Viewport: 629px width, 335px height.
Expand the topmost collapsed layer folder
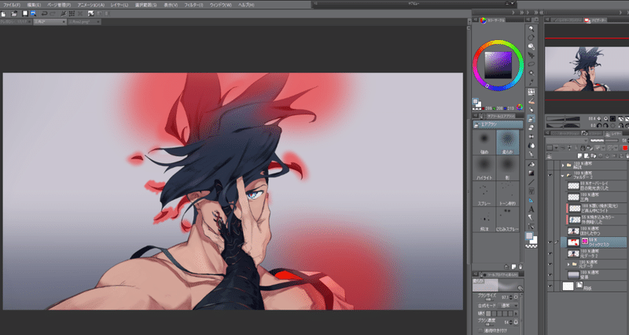pyautogui.click(x=563, y=165)
